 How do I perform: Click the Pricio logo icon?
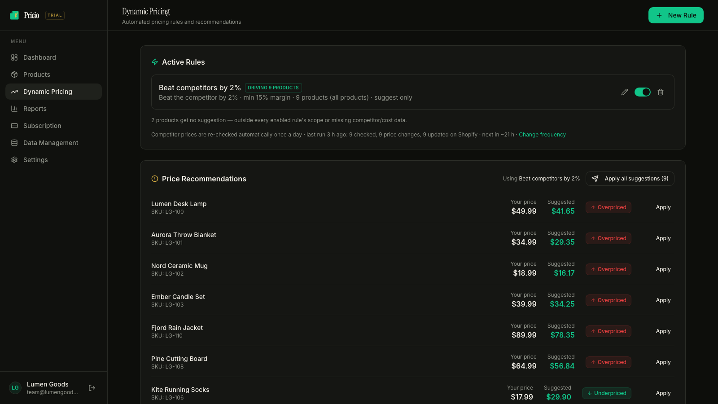tap(14, 15)
